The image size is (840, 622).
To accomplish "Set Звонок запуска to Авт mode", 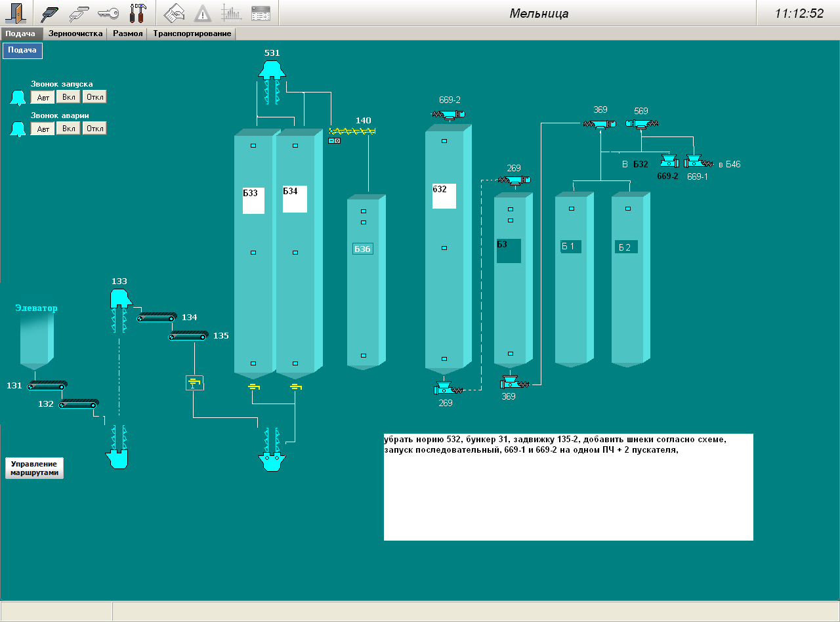I will click(43, 97).
